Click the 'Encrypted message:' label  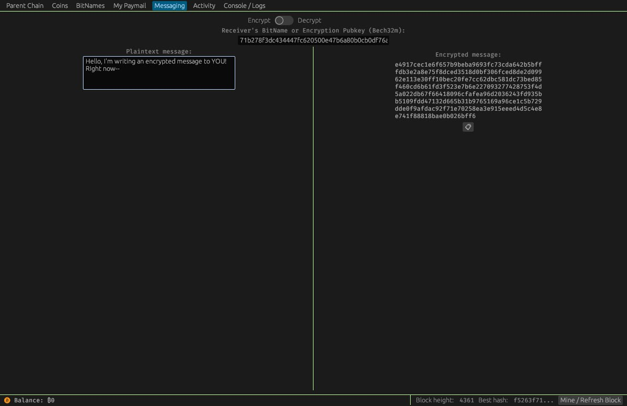(x=468, y=55)
